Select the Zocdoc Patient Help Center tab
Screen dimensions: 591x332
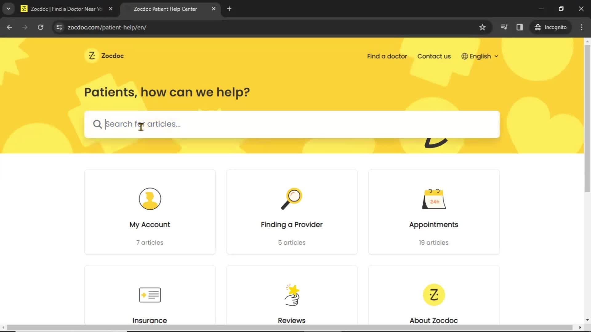coord(170,9)
